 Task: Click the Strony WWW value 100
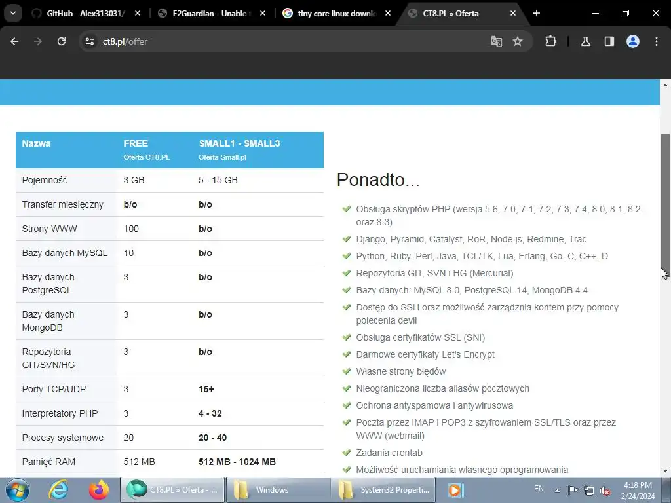(x=131, y=229)
